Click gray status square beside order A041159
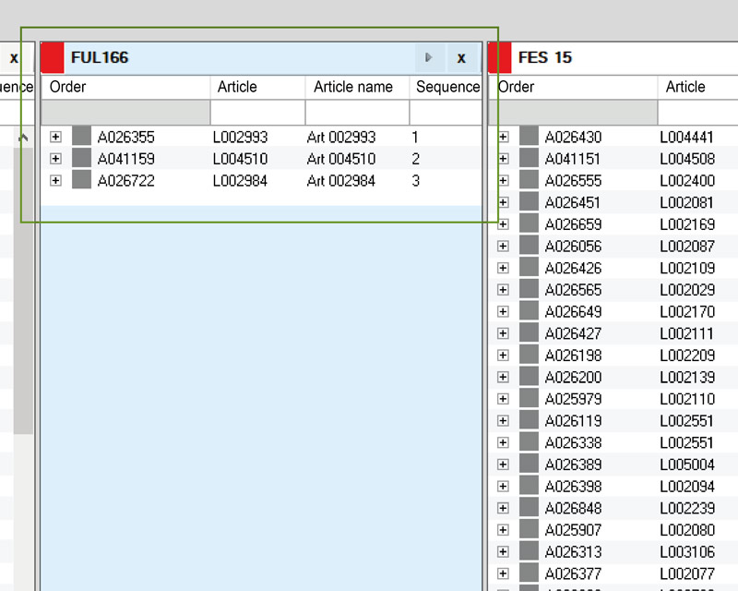This screenshot has height=591, width=738. pyautogui.click(x=81, y=158)
